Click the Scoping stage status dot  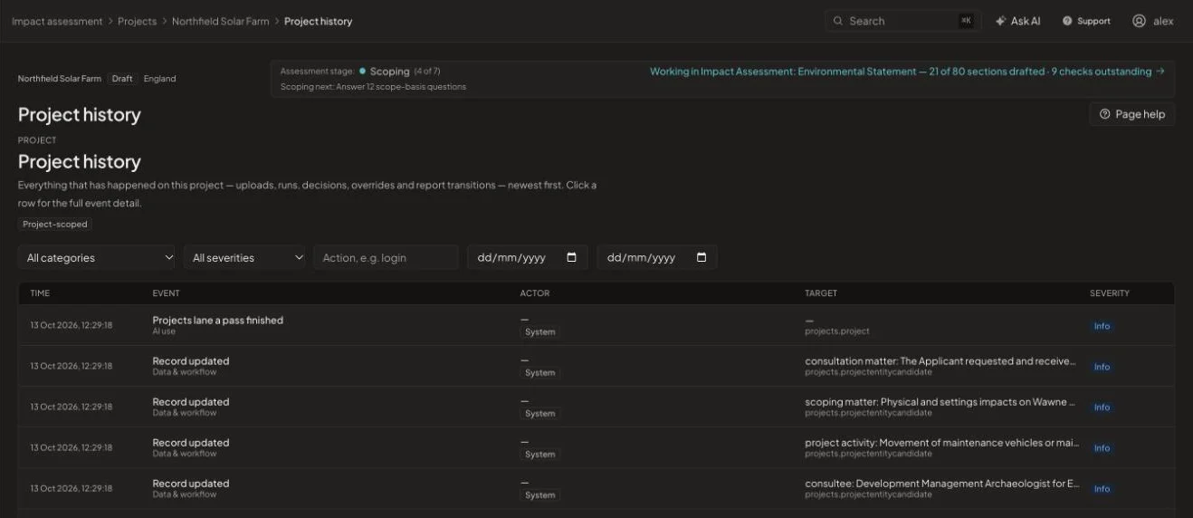[x=362, y=71]
